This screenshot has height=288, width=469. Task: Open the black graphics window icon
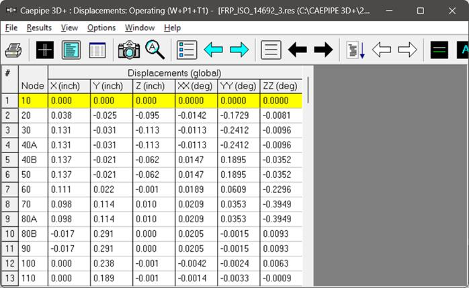point(45,50)
